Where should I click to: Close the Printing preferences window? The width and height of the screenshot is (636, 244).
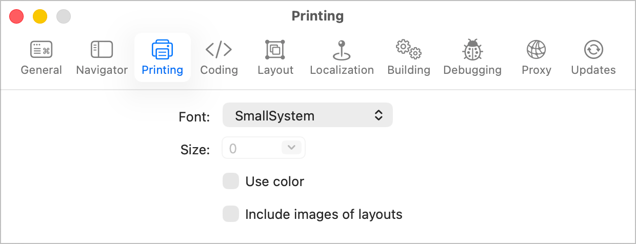(x=17, y=16)
